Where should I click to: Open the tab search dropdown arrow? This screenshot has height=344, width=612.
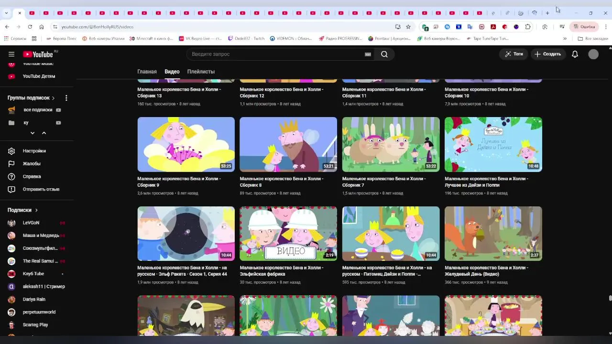coord(6,13)
